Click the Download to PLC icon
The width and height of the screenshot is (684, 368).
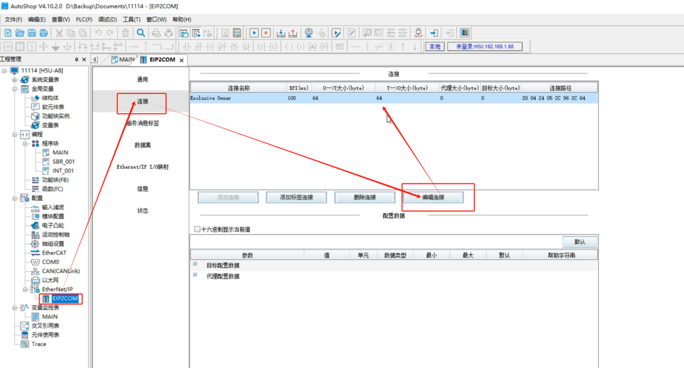point(281,33)
